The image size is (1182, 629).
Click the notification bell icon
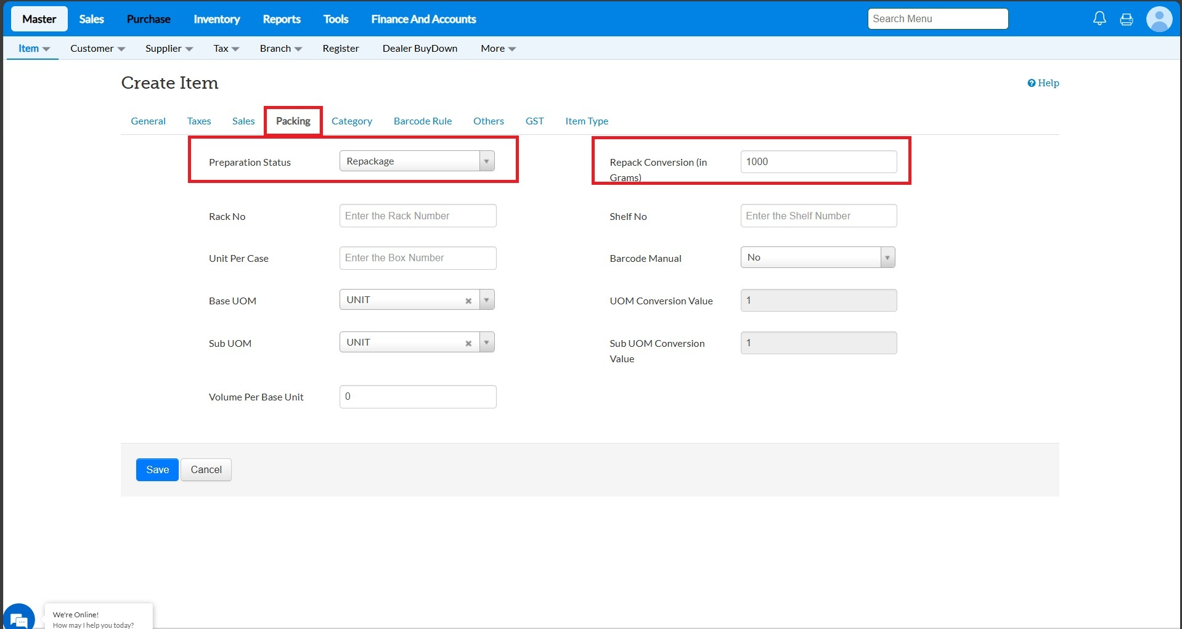[x=1099, y=19]
